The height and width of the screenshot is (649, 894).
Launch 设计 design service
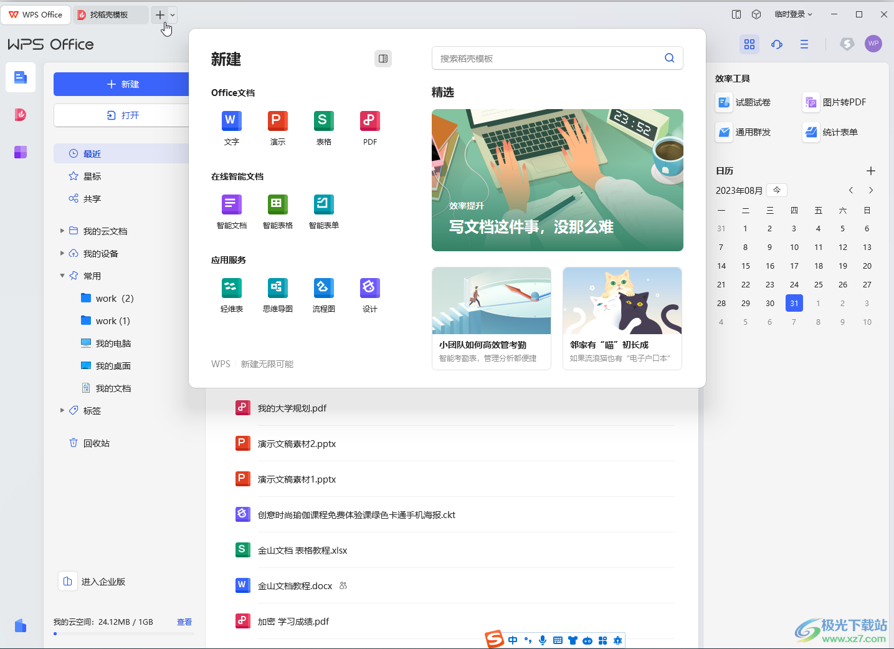(369, 295)
